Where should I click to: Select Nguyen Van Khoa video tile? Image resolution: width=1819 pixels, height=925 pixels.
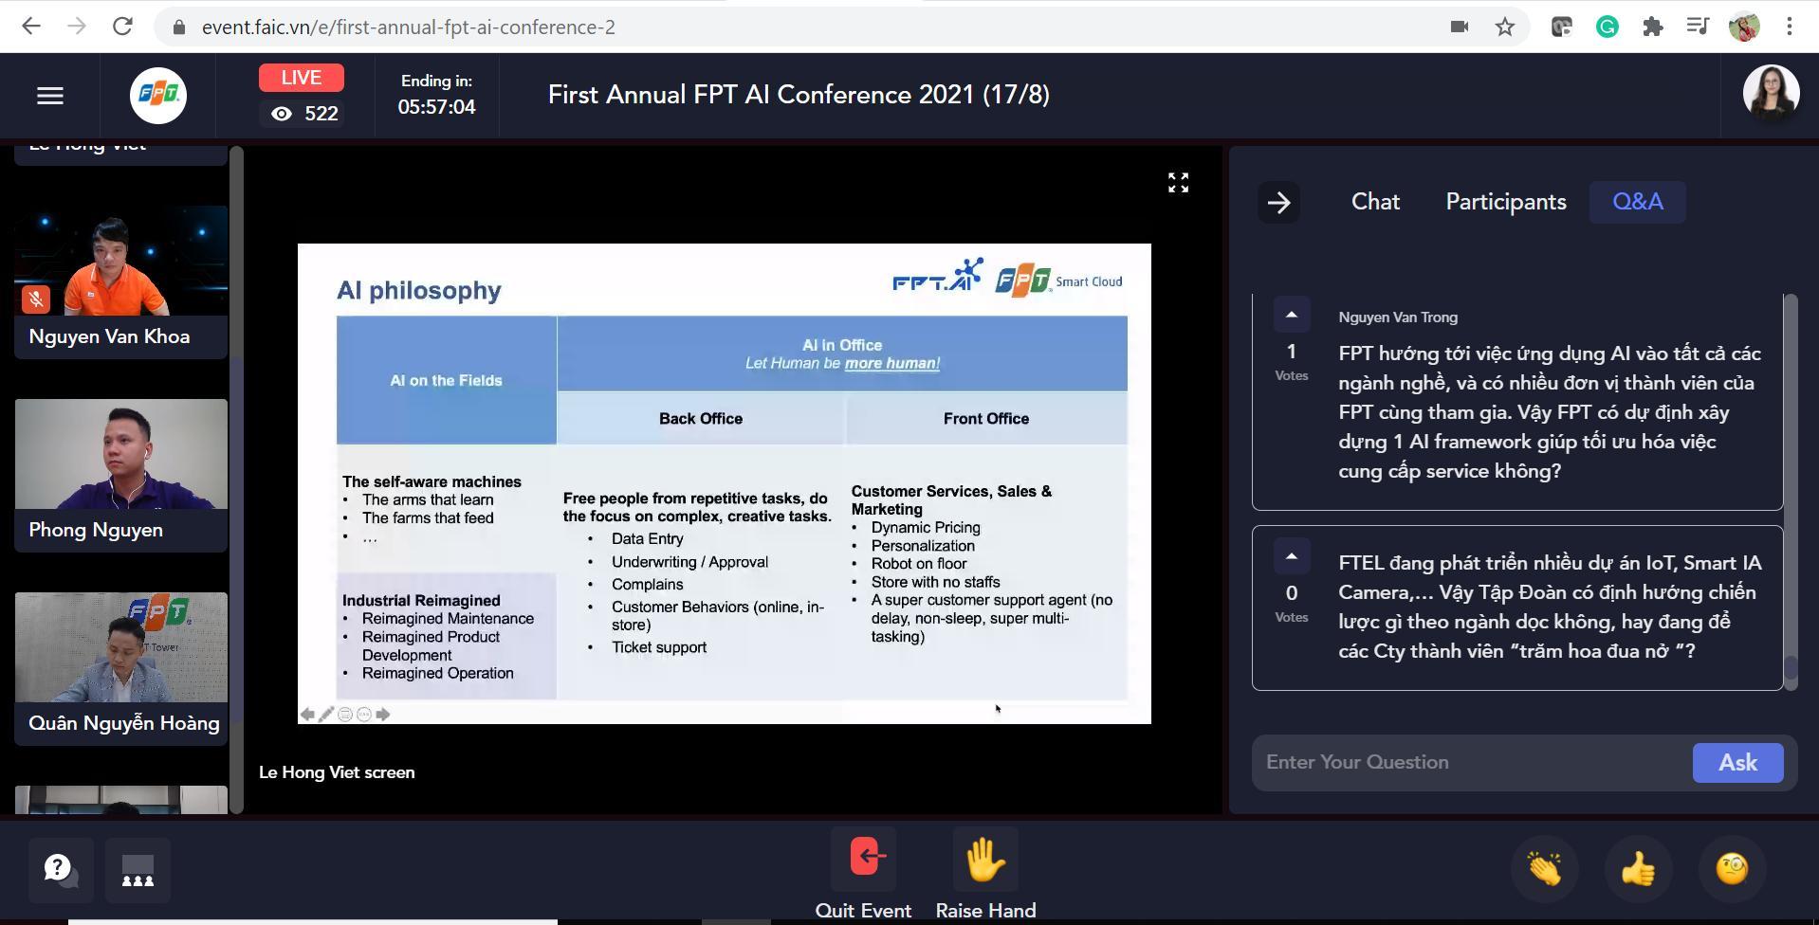pyautogui.click(x=121, y=281)
